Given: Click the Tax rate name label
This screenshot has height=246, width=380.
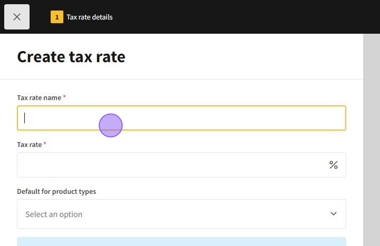Looking at the screenshot, I should click(39, 98).
